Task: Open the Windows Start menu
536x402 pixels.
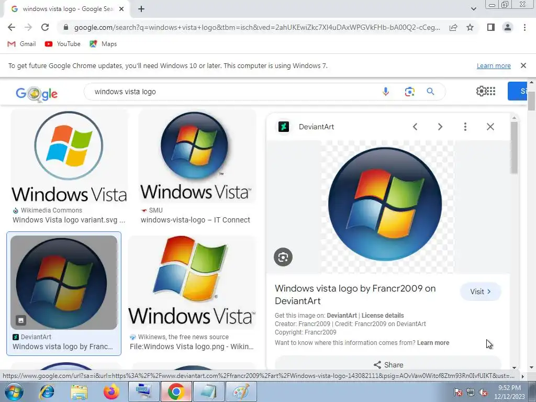Action: pos(14,392)
